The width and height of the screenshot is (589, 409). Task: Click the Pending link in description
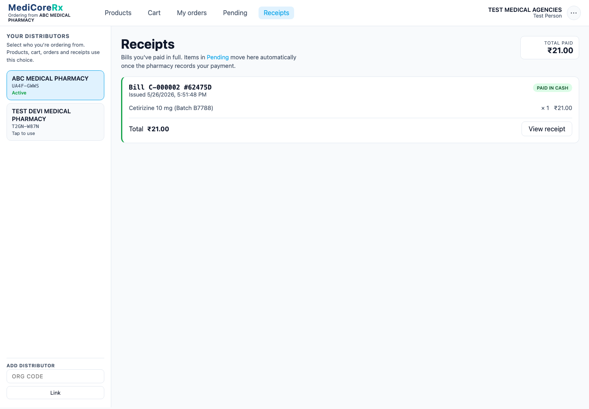218,57
